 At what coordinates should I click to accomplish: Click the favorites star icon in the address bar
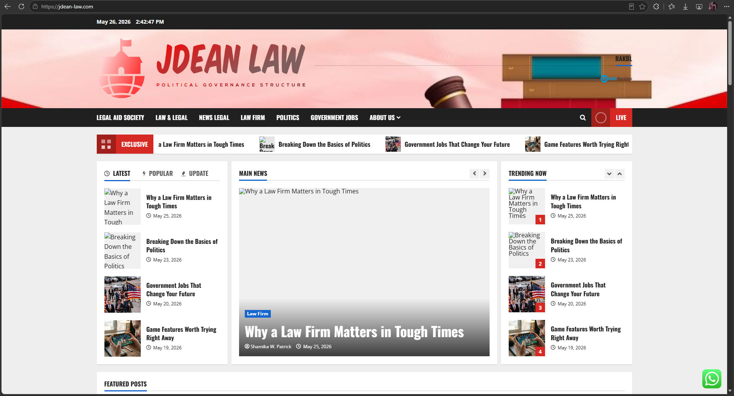point(642,6)
